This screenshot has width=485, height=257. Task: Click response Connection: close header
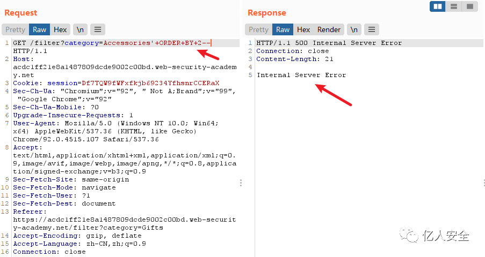(x=293, y=51)
